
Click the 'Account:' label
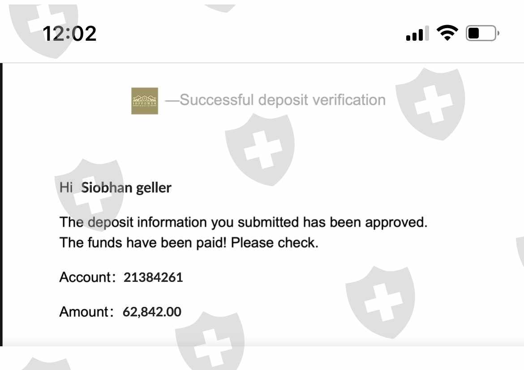click(86, 277)
